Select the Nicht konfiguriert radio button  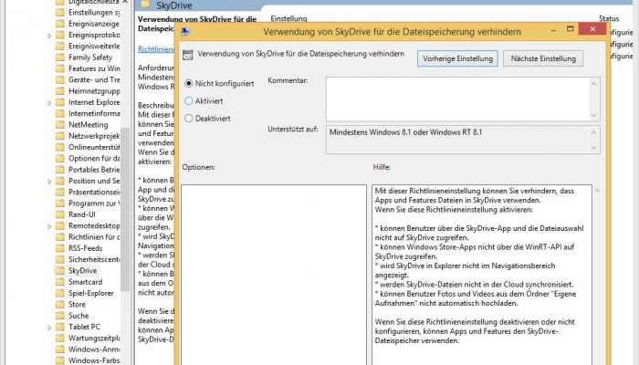click(189, 84)
